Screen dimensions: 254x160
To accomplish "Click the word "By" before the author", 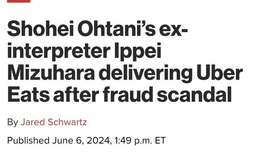I will (12, 122).
